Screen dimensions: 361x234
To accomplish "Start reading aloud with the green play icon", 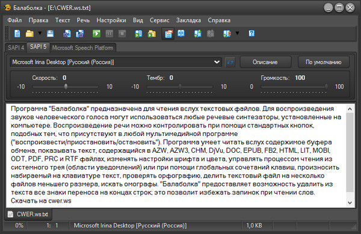I will click(96, 34).
